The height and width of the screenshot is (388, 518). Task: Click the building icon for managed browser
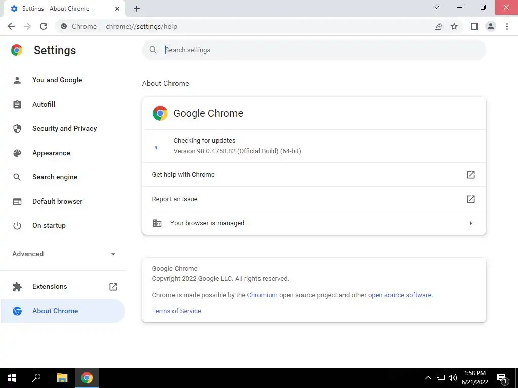click(157, 223)
